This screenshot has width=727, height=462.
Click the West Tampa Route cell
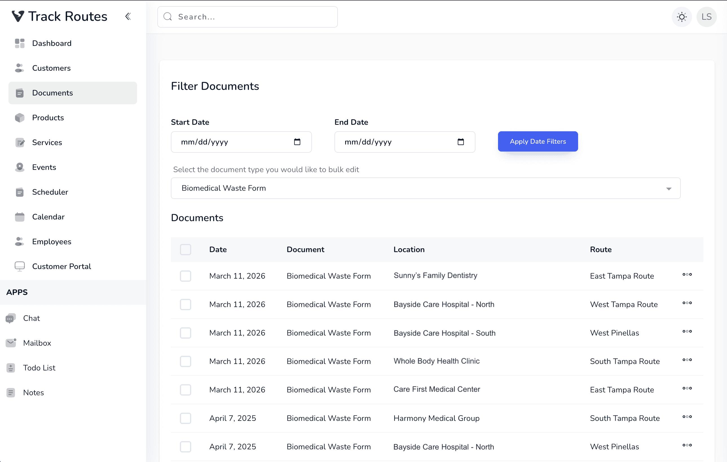(624, 304)
